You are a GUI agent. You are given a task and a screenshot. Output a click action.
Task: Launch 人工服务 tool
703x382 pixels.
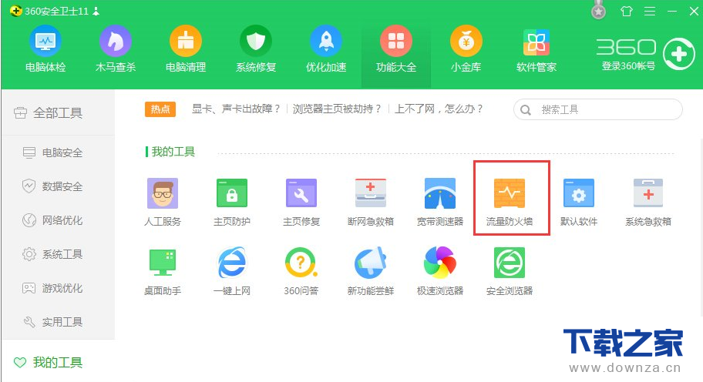click(x=163, y=202)
